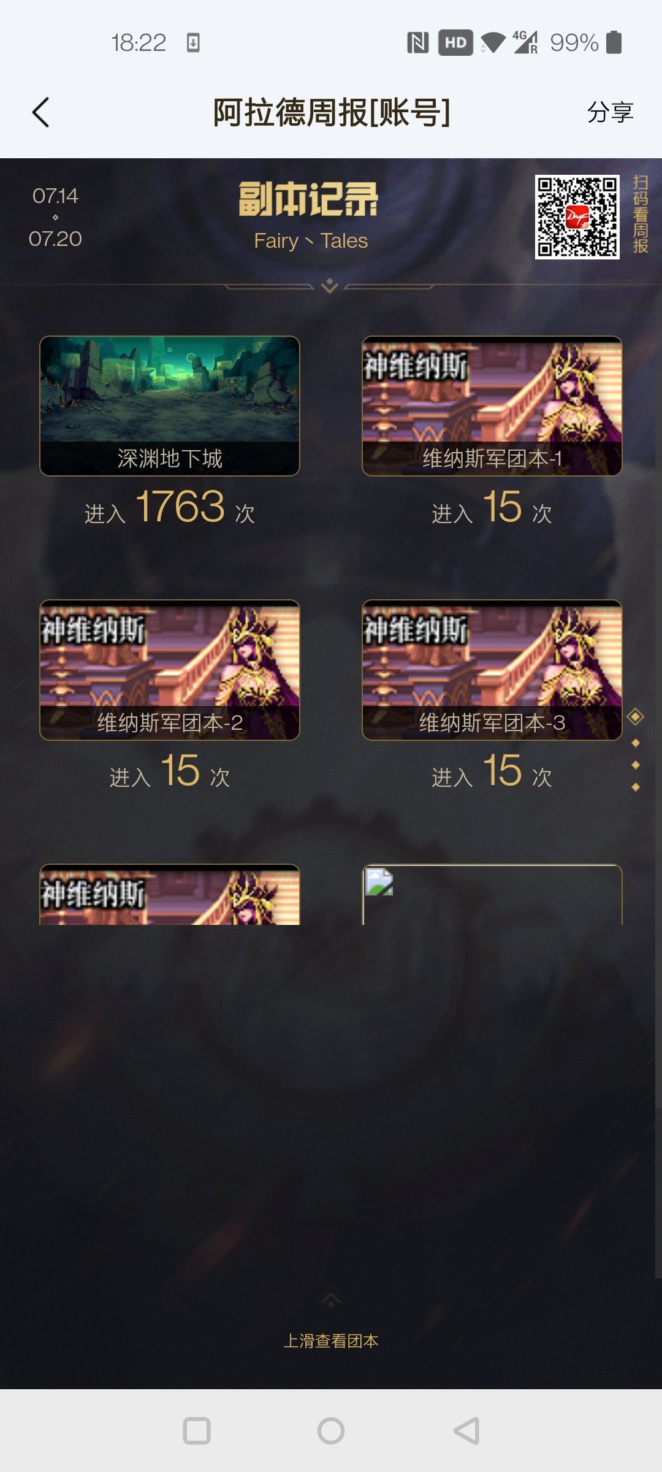Jump to the second page indicator dot
The width and height of the screenshot is (662, 1472).
tap(636, 743)
